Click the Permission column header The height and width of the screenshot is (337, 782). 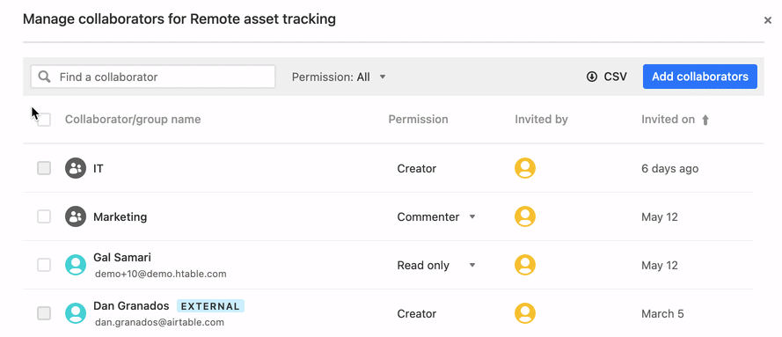pos(418,120)
